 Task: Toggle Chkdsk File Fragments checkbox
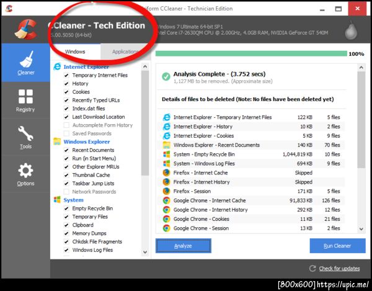click(66, 241)
